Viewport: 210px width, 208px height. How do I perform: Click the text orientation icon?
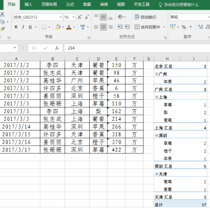tap(121, 17)
